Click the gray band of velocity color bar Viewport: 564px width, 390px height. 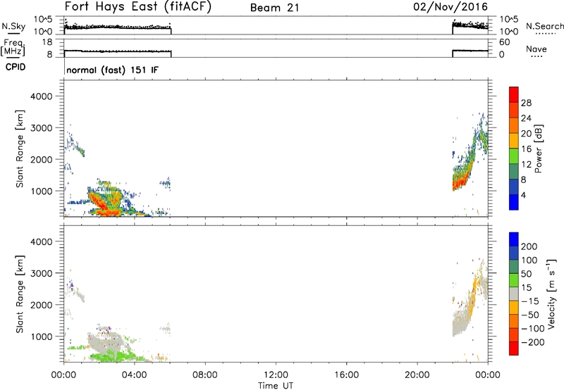(x=514, y=294)
